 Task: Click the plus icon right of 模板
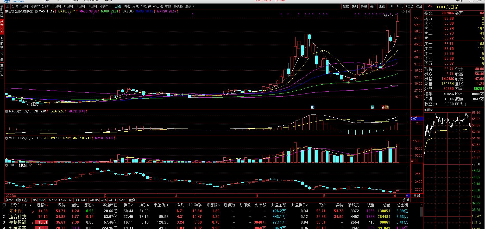414,200
